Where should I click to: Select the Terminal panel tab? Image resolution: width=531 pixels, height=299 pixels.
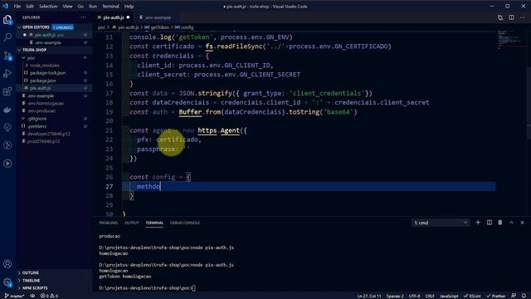154,223
